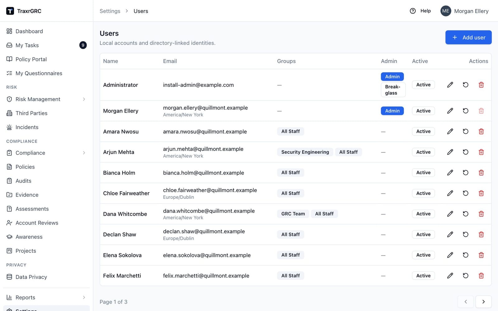Delete Felix Marchetti trash icon
498x311 pixels.
481,276
